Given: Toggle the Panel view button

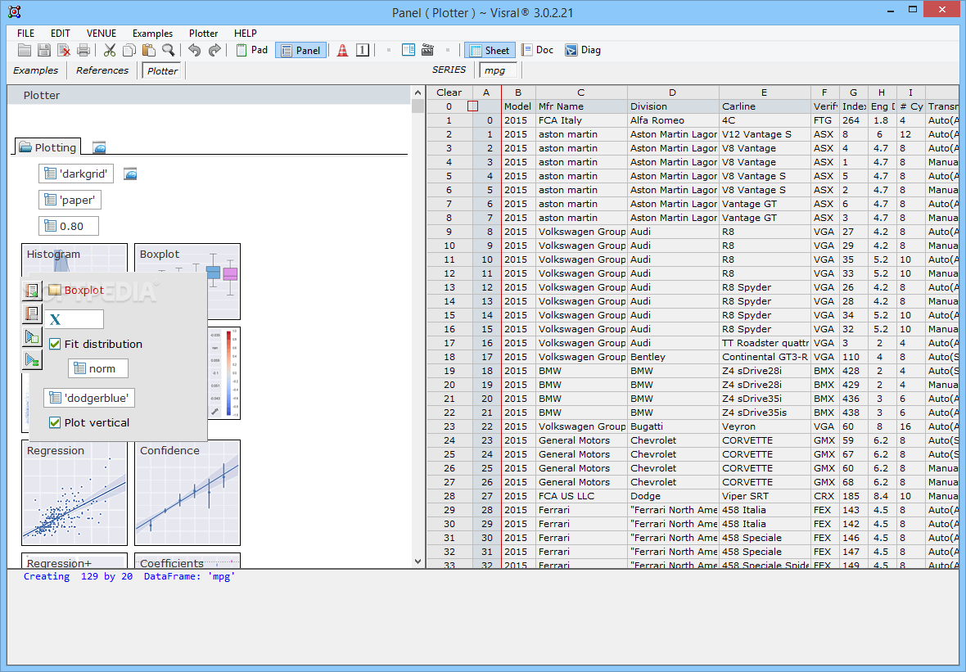Looking at the screenshot, I should coord(300,51).
